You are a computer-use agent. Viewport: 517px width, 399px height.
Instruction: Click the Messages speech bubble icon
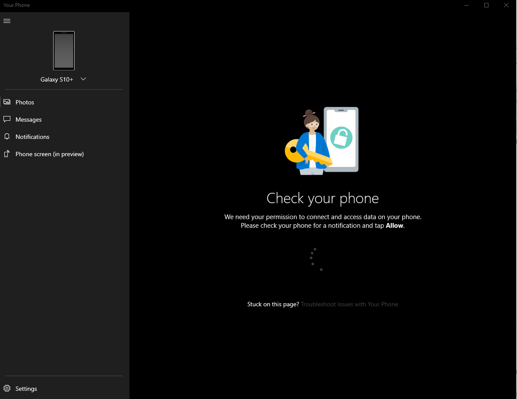[7, 119]
